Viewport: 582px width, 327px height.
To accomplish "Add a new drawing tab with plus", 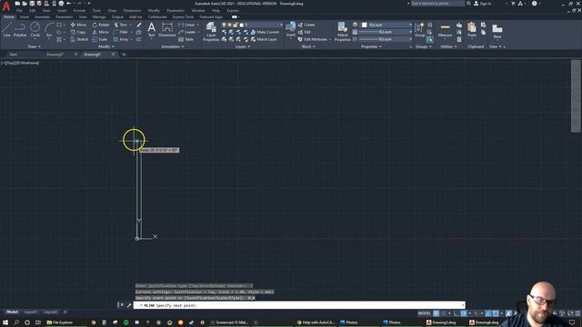I will [124, 54].
